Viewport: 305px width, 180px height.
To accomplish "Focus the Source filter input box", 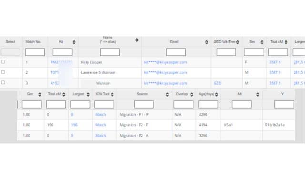I will click(144, 104).
